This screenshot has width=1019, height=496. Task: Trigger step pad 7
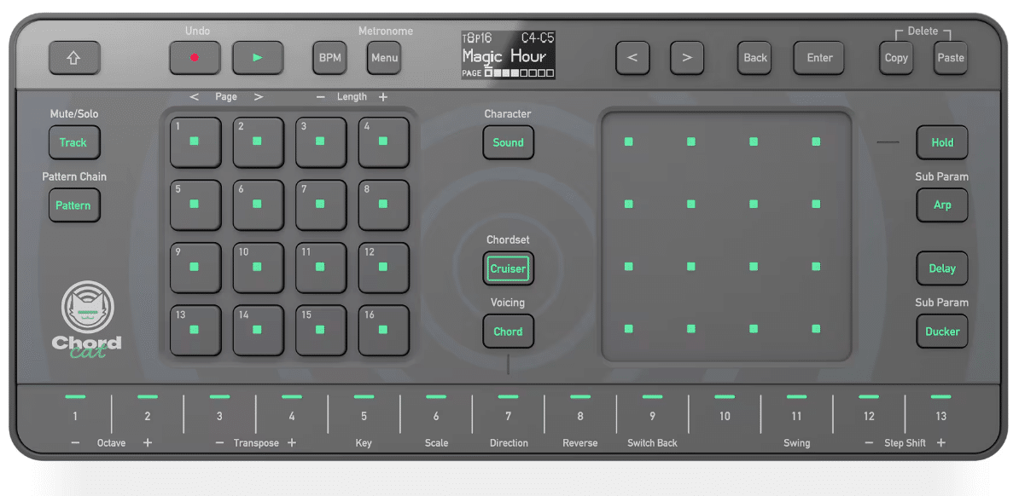pyautogui.click(x=321, y=205)
